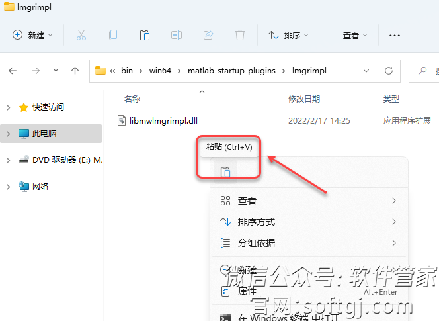Click the Cut scissors icon in toolbar
This screenshot has height=321, width=439.
coord(81,35)
